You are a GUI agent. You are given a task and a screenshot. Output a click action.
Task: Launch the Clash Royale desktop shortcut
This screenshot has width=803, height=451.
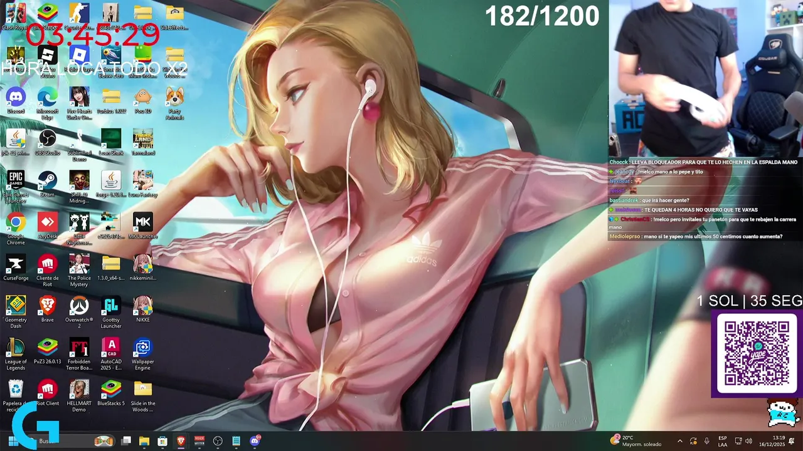16,17
